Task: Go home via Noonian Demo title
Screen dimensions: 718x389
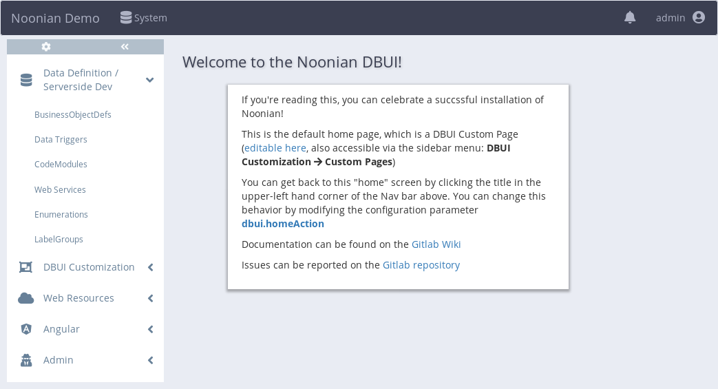Action: point(55,18)
